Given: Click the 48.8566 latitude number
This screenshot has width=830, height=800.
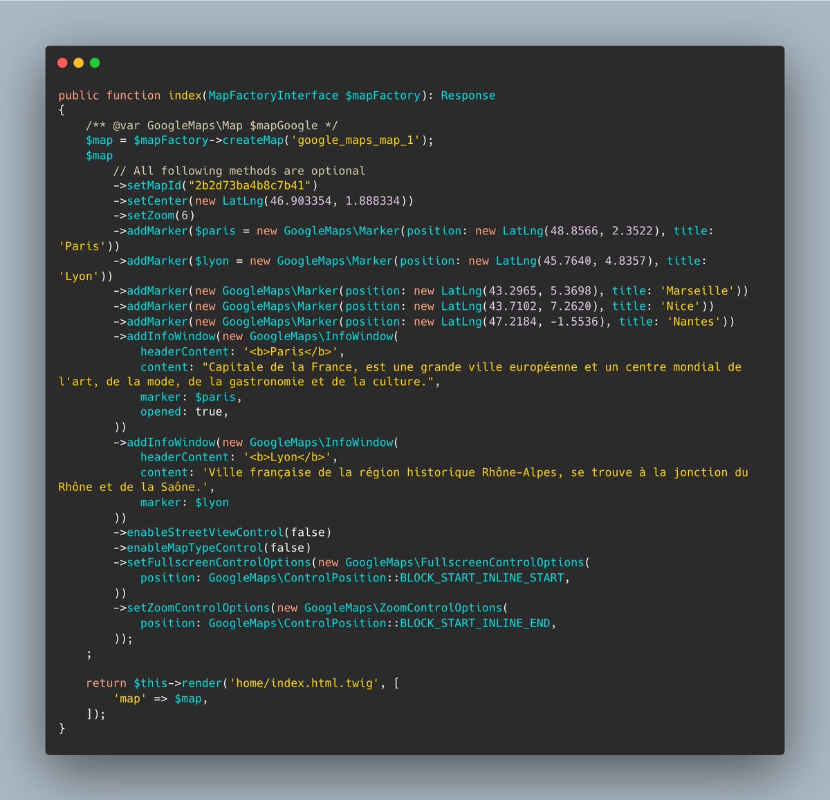Looking at the screenshot, I should pyautogui.click(x=574, y=231).
